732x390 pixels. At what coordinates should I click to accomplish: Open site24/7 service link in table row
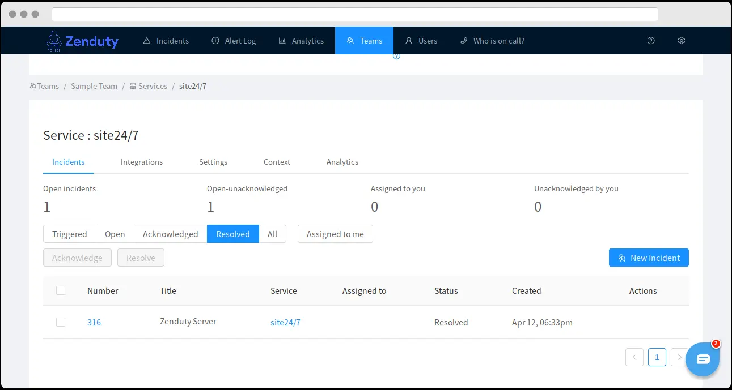click(285, 322)
